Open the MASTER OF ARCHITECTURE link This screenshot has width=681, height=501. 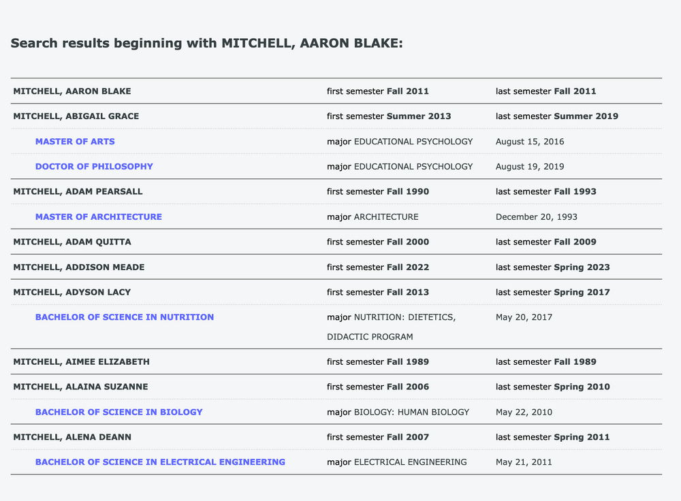(x=99, y=217)
